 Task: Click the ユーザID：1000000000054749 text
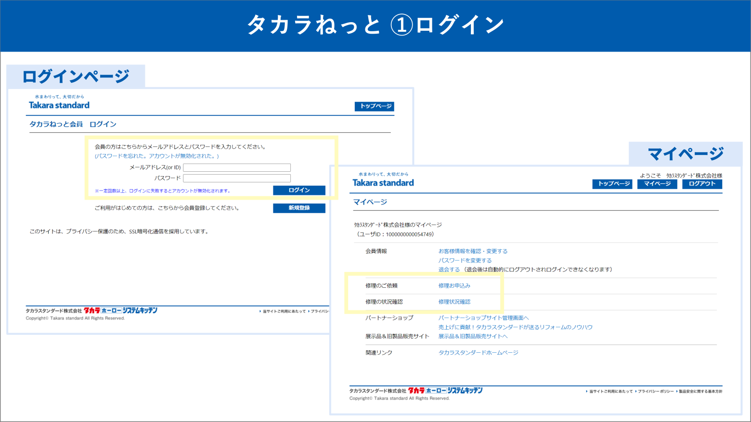(x=395, y=234)
